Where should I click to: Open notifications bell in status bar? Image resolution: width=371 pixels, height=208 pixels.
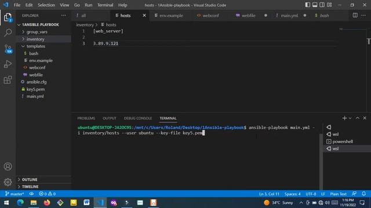coord(363,194)
